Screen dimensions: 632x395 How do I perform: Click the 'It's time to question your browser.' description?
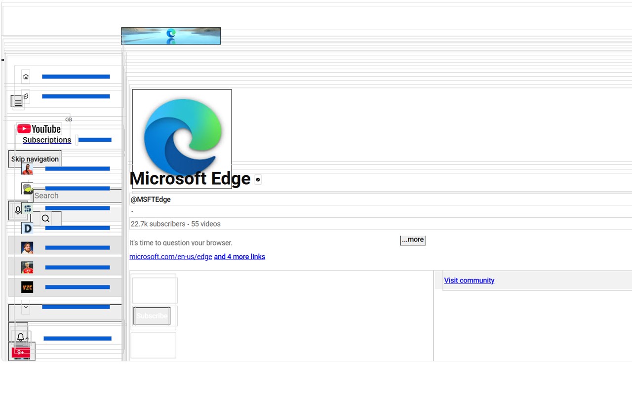181,243
